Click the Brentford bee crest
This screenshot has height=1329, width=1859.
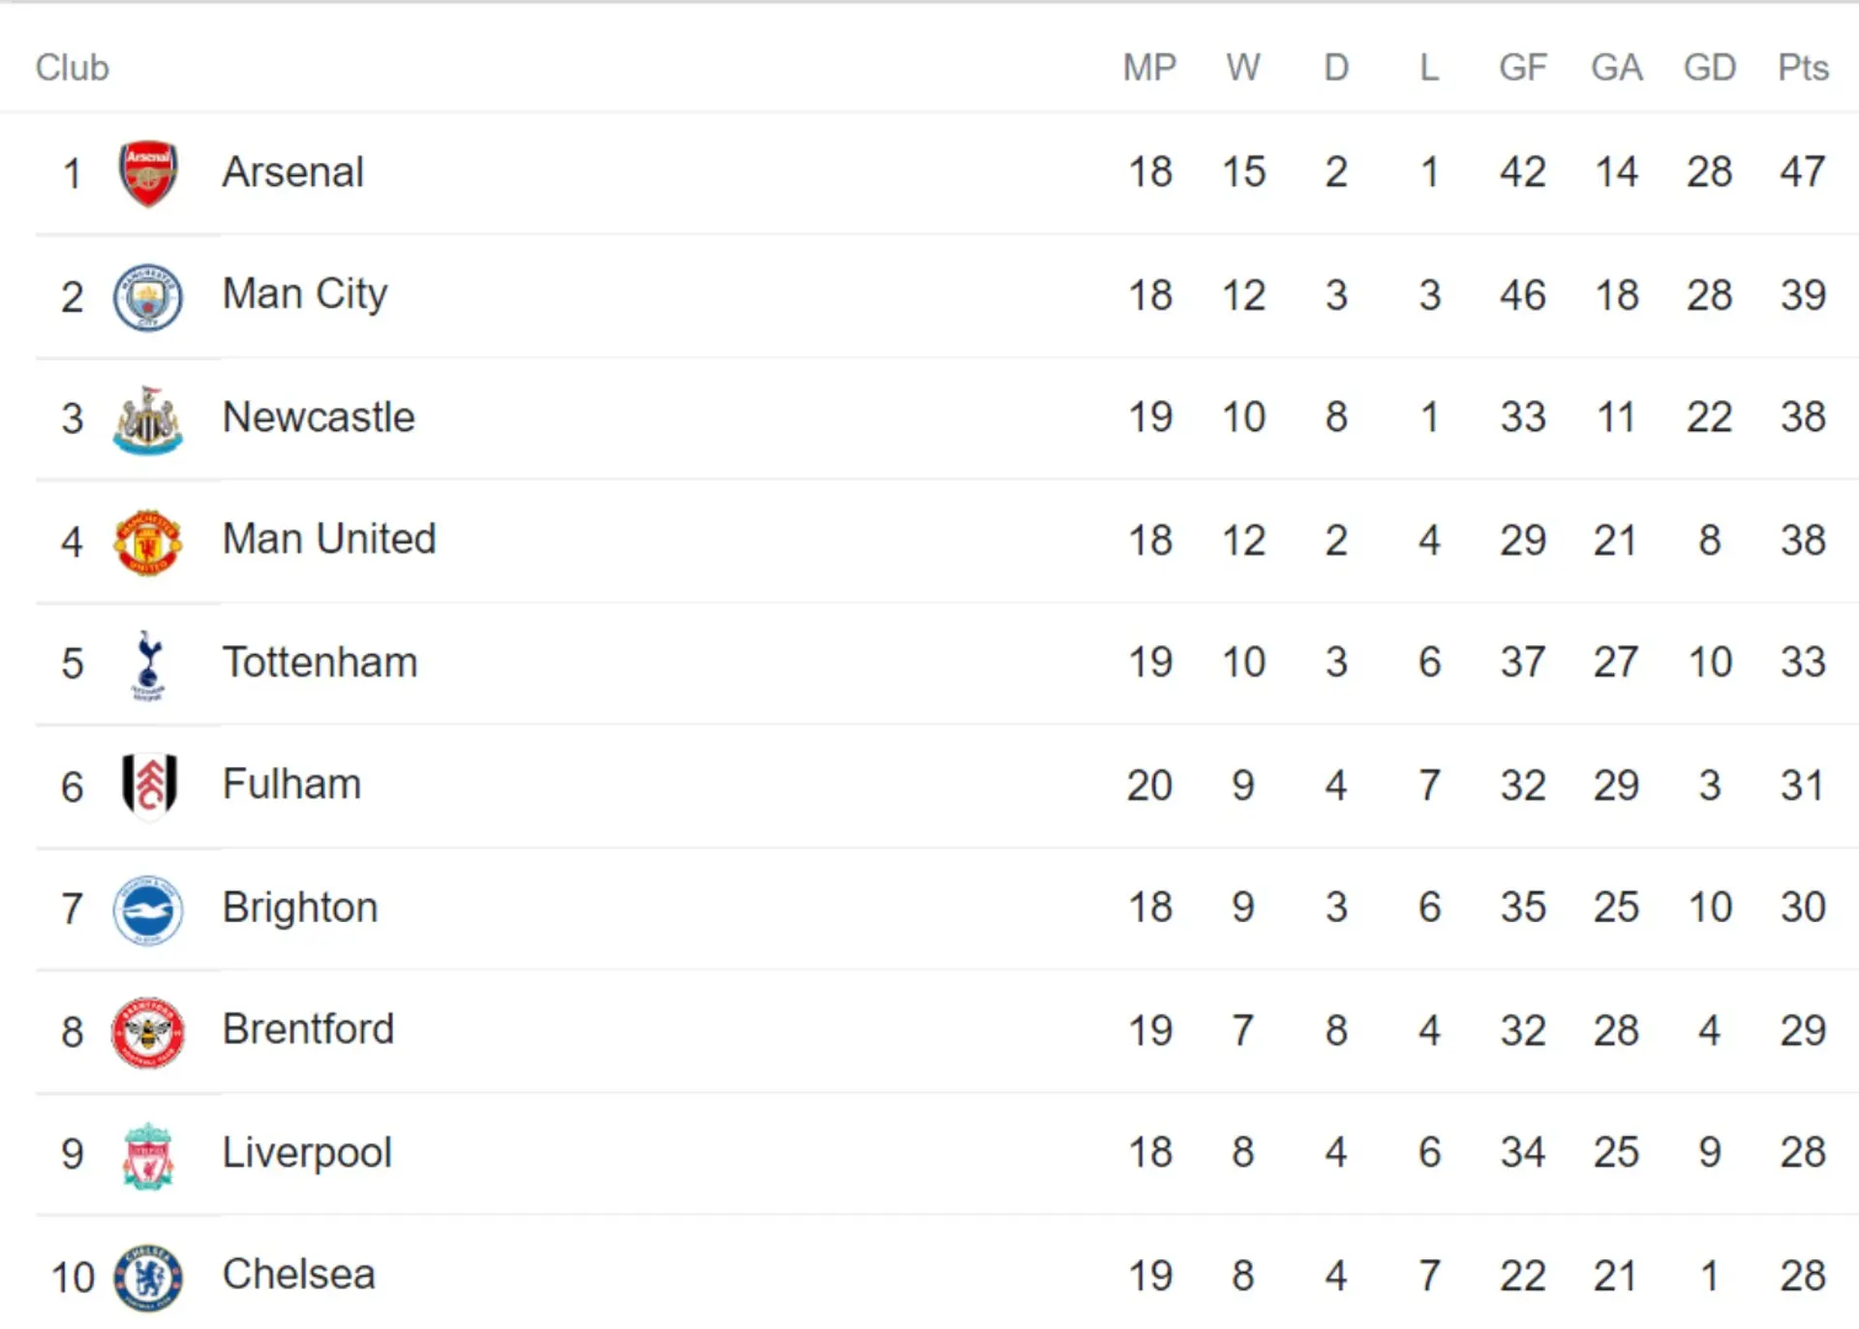(x=147, y=1033)
